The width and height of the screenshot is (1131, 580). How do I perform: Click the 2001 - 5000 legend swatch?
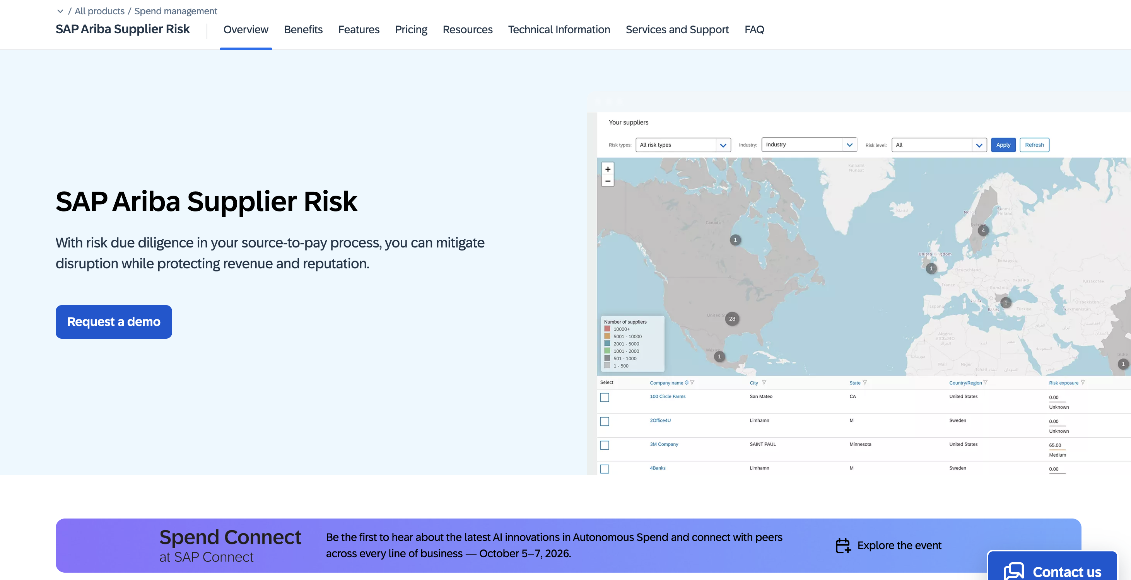[x=607, y=343]
